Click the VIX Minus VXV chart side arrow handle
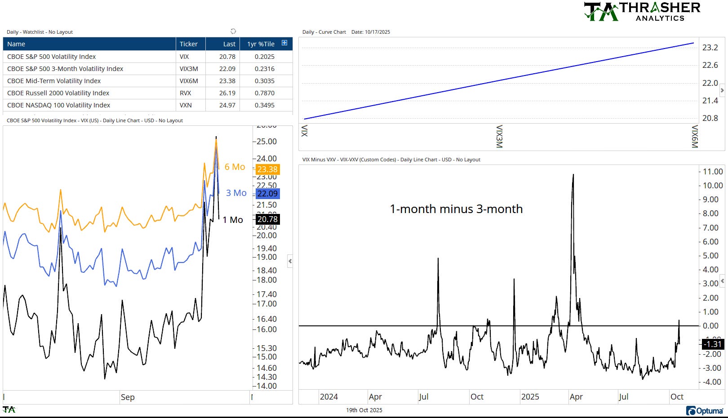The height and width of the screenshot is (418, 728). [x=722, y=281]
